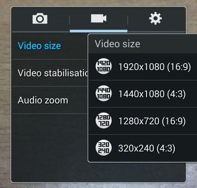
Task: Click divider between camera and video tabs
Action: point(69,20)
